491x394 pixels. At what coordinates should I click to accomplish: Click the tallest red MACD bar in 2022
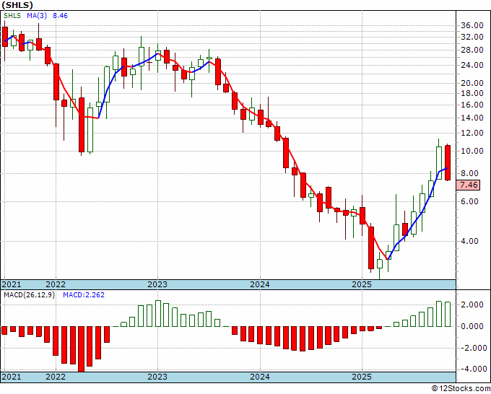click(x=82, y=349)
